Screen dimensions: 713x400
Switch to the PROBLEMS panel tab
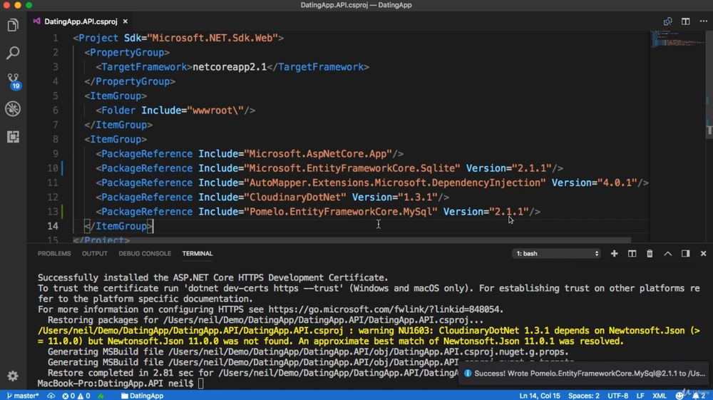(54, 254)
